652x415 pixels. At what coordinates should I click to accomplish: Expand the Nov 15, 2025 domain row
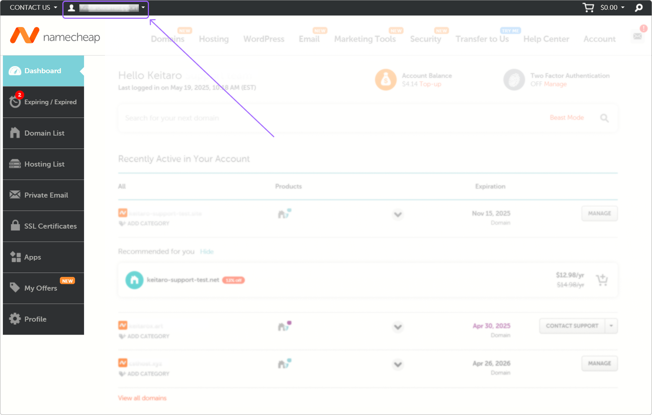[x=398, y=215]
